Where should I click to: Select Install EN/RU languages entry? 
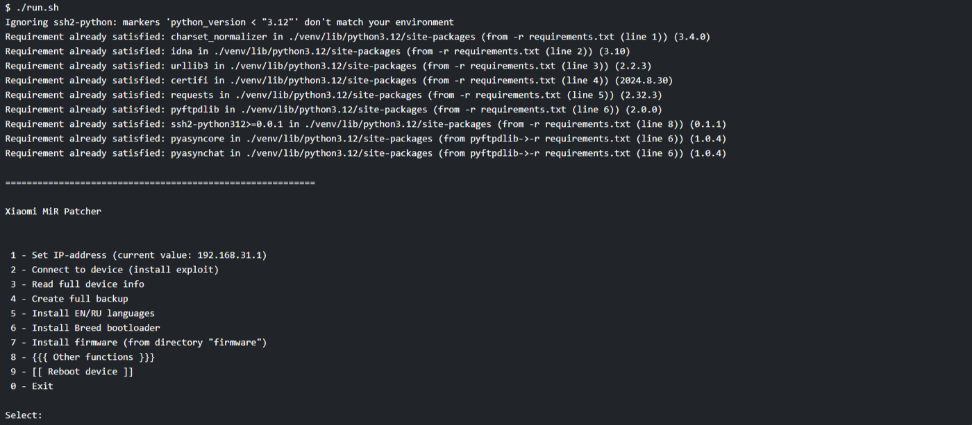83,313
